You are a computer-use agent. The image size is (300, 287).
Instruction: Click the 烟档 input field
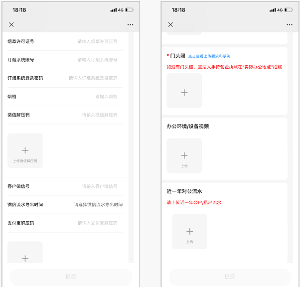106,97
